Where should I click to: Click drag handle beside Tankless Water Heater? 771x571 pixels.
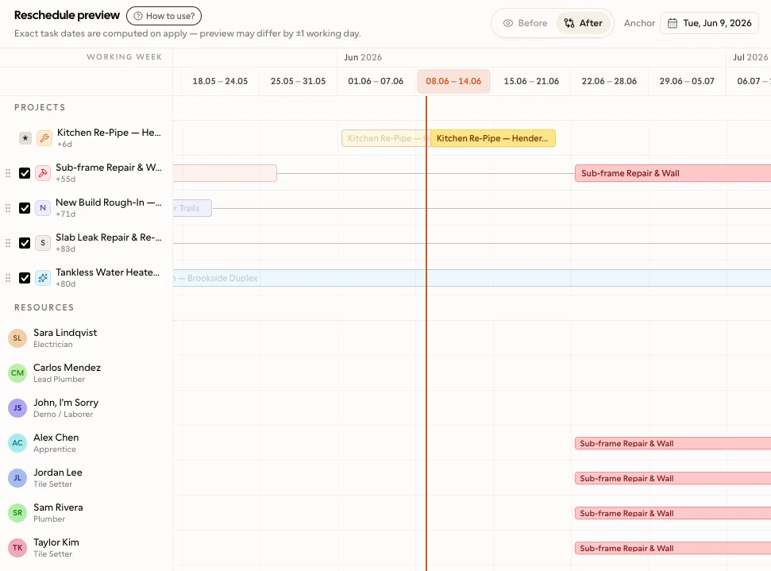[x=8, y=278]
